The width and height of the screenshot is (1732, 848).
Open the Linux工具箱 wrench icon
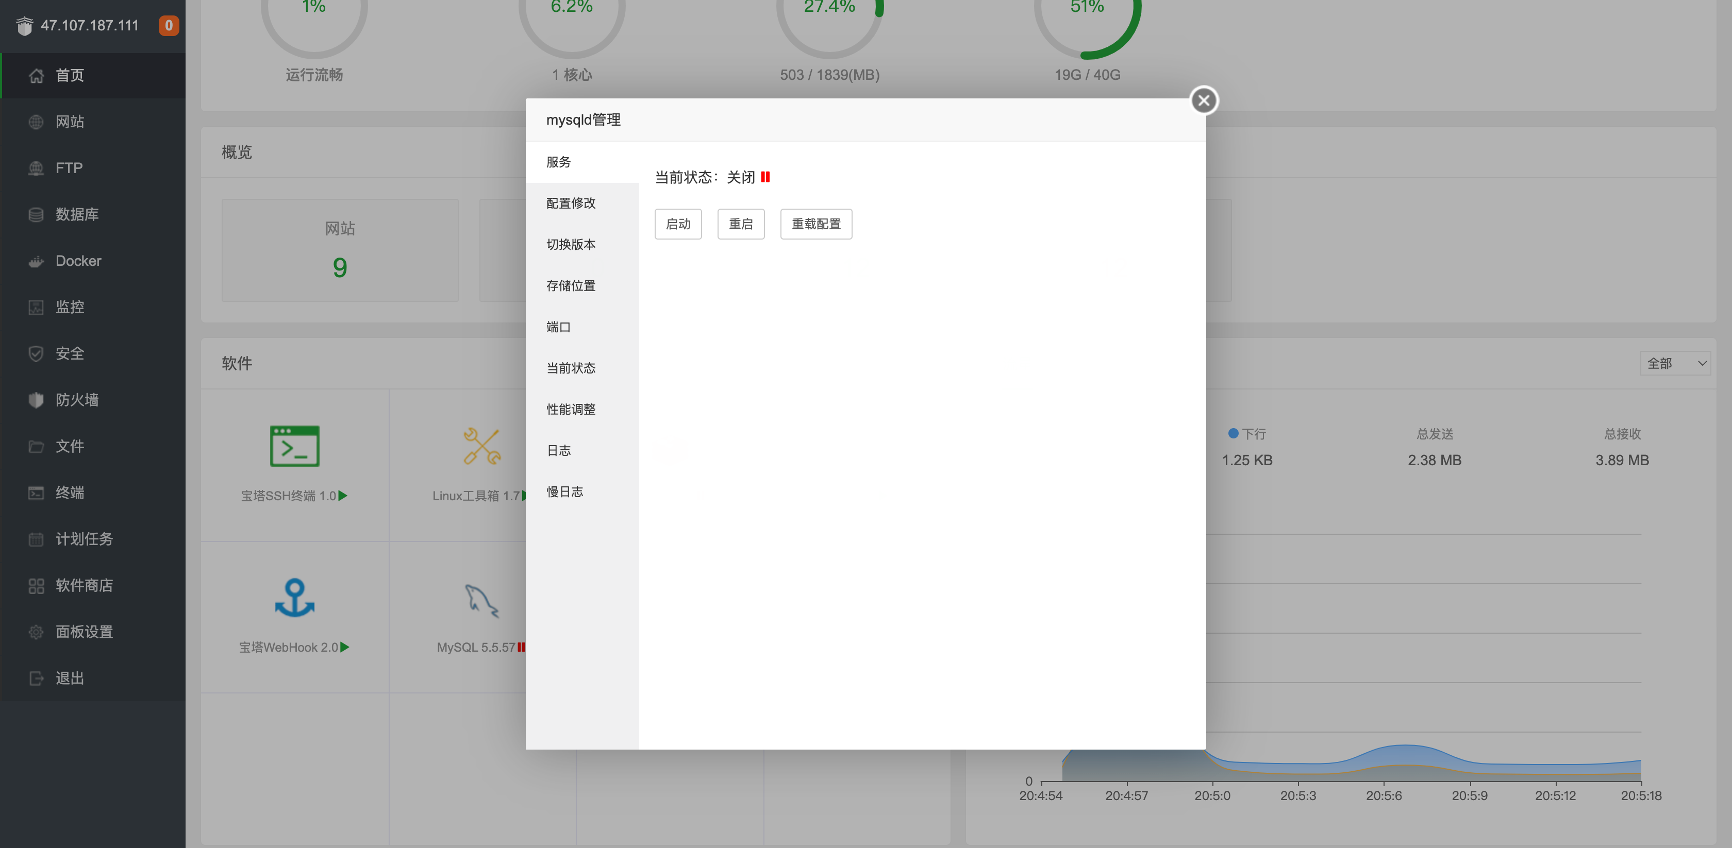482,446
